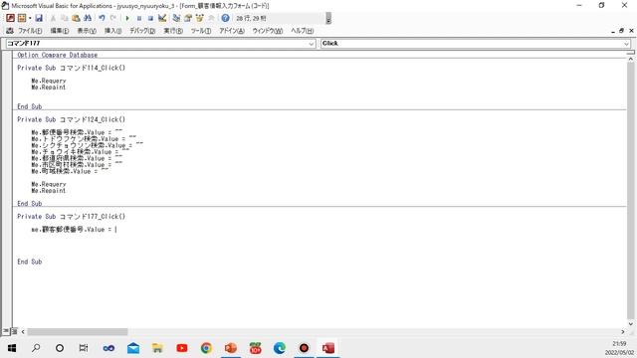Click the Paste clipboard icon

pyautogui.click(x=76, y=18)
